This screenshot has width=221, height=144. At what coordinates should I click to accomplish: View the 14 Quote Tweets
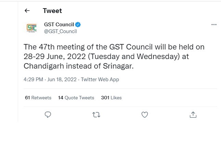click(x=76, y=98)
